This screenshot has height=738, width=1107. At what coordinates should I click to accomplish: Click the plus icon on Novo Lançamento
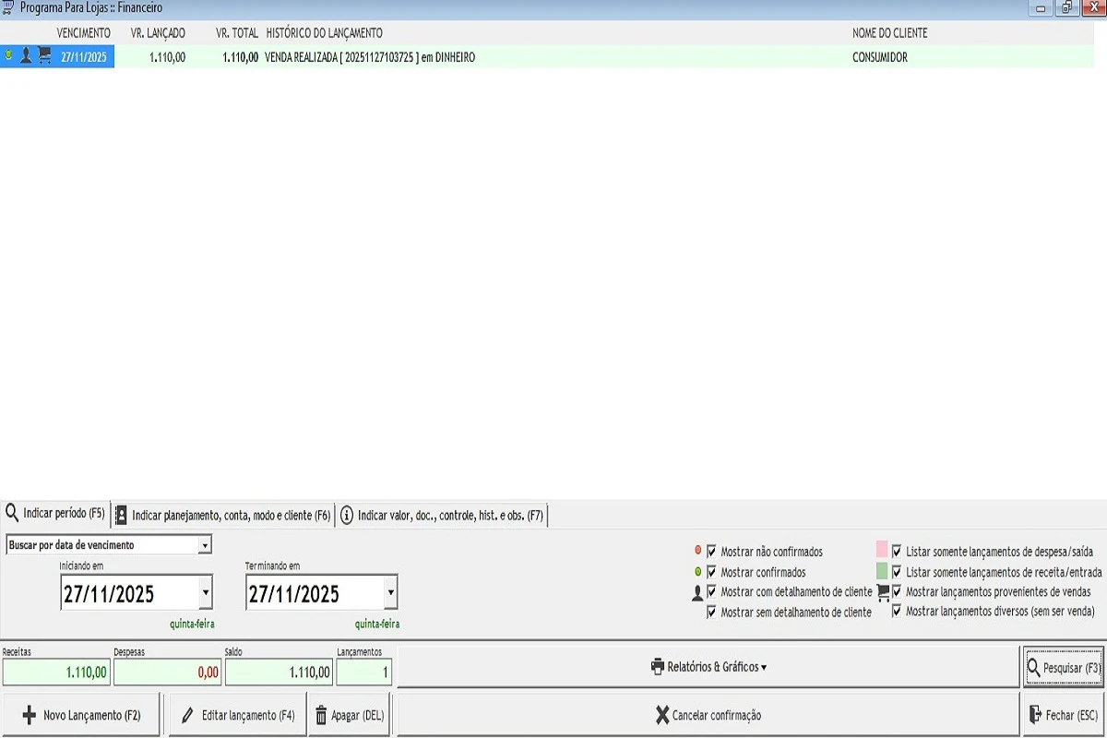[29, 715]
